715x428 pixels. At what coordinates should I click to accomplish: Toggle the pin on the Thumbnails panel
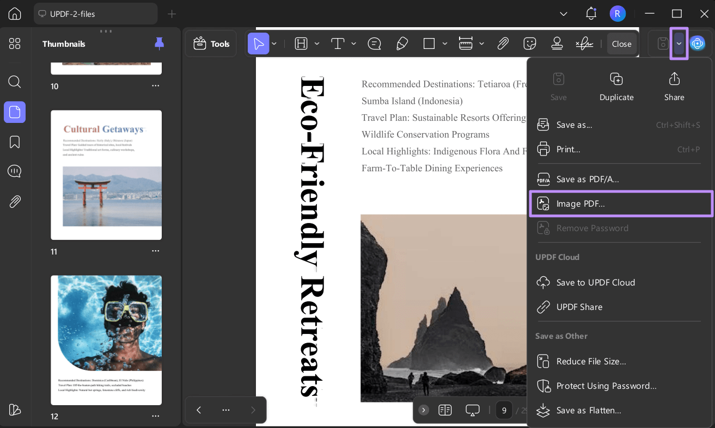(x=159, y=44)
